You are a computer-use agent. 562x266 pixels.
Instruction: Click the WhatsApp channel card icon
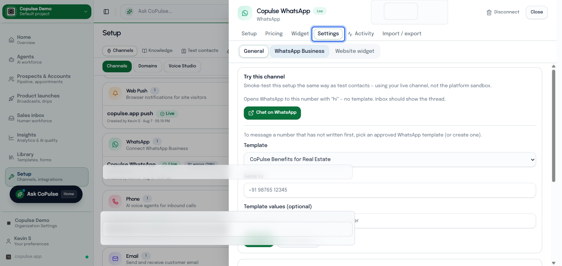(x=115, y=144)
